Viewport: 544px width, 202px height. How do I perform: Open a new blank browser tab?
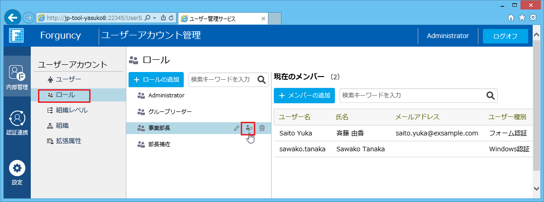(x=275, y=19)
